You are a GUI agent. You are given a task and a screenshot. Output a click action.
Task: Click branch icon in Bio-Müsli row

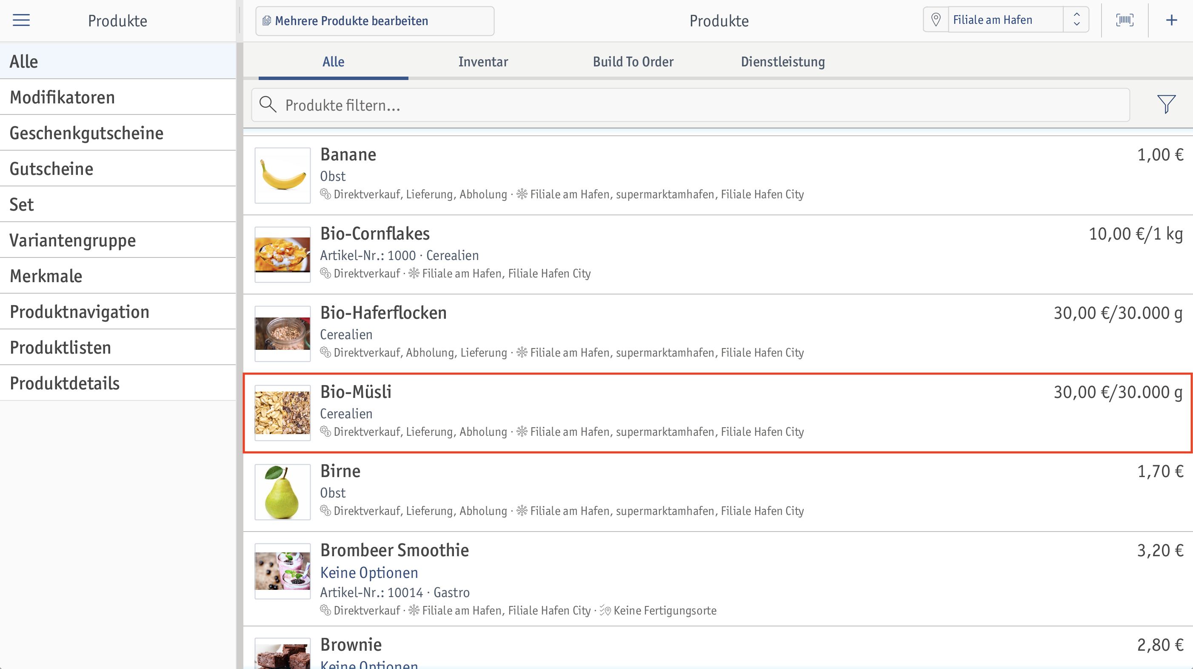(x=522, y=432)
